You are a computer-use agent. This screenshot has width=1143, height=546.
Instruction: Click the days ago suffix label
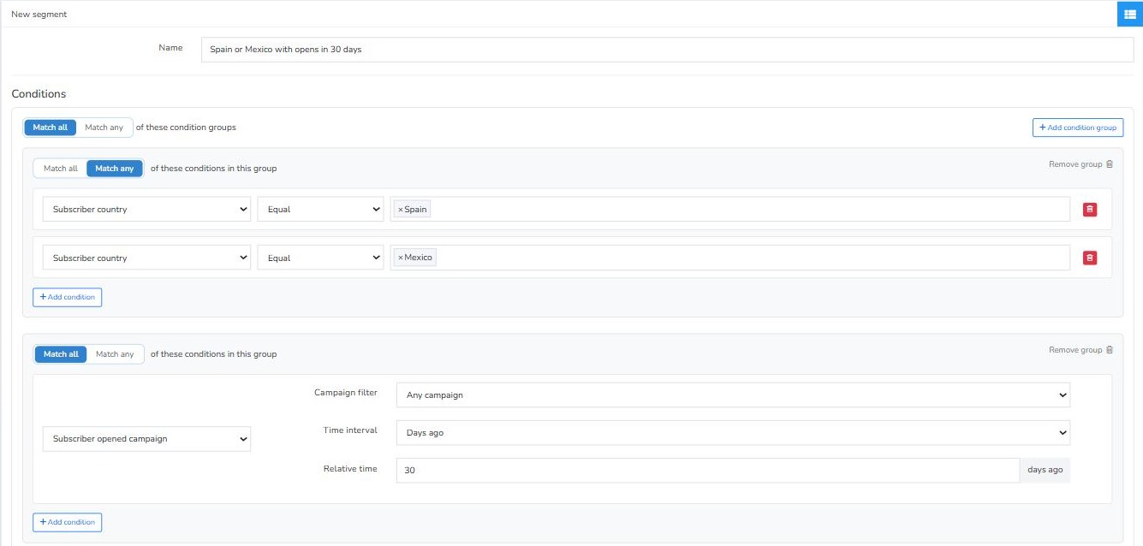click(1045, 470)
